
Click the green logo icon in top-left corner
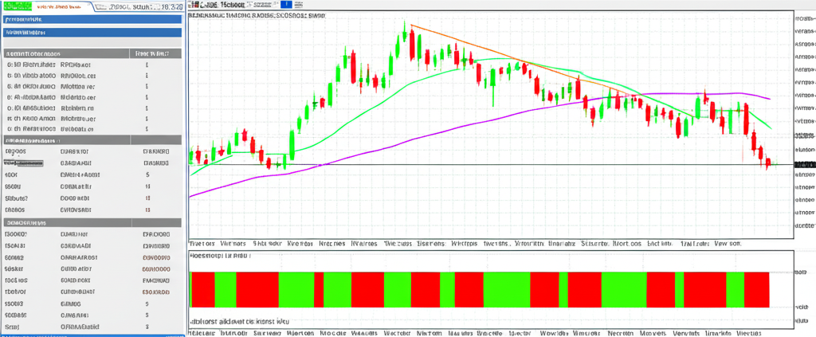pos(18,6)
